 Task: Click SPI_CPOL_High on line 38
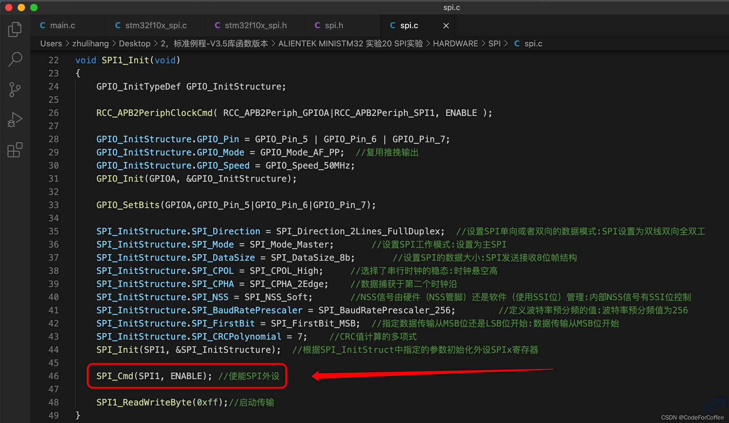click(x=284, y=271)
